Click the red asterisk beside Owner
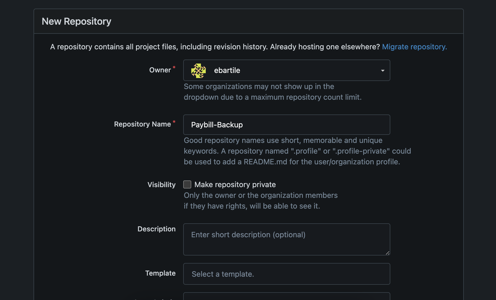The width and height of the screenshot is (496, 300). [174, 67]
